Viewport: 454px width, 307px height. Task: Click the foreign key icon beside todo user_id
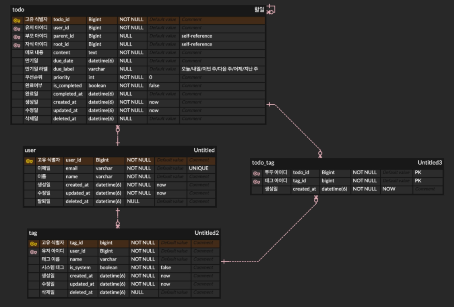(x=17, y=28)
